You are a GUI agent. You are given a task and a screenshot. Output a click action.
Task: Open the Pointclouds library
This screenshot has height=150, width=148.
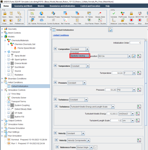[x=41, y=20]
